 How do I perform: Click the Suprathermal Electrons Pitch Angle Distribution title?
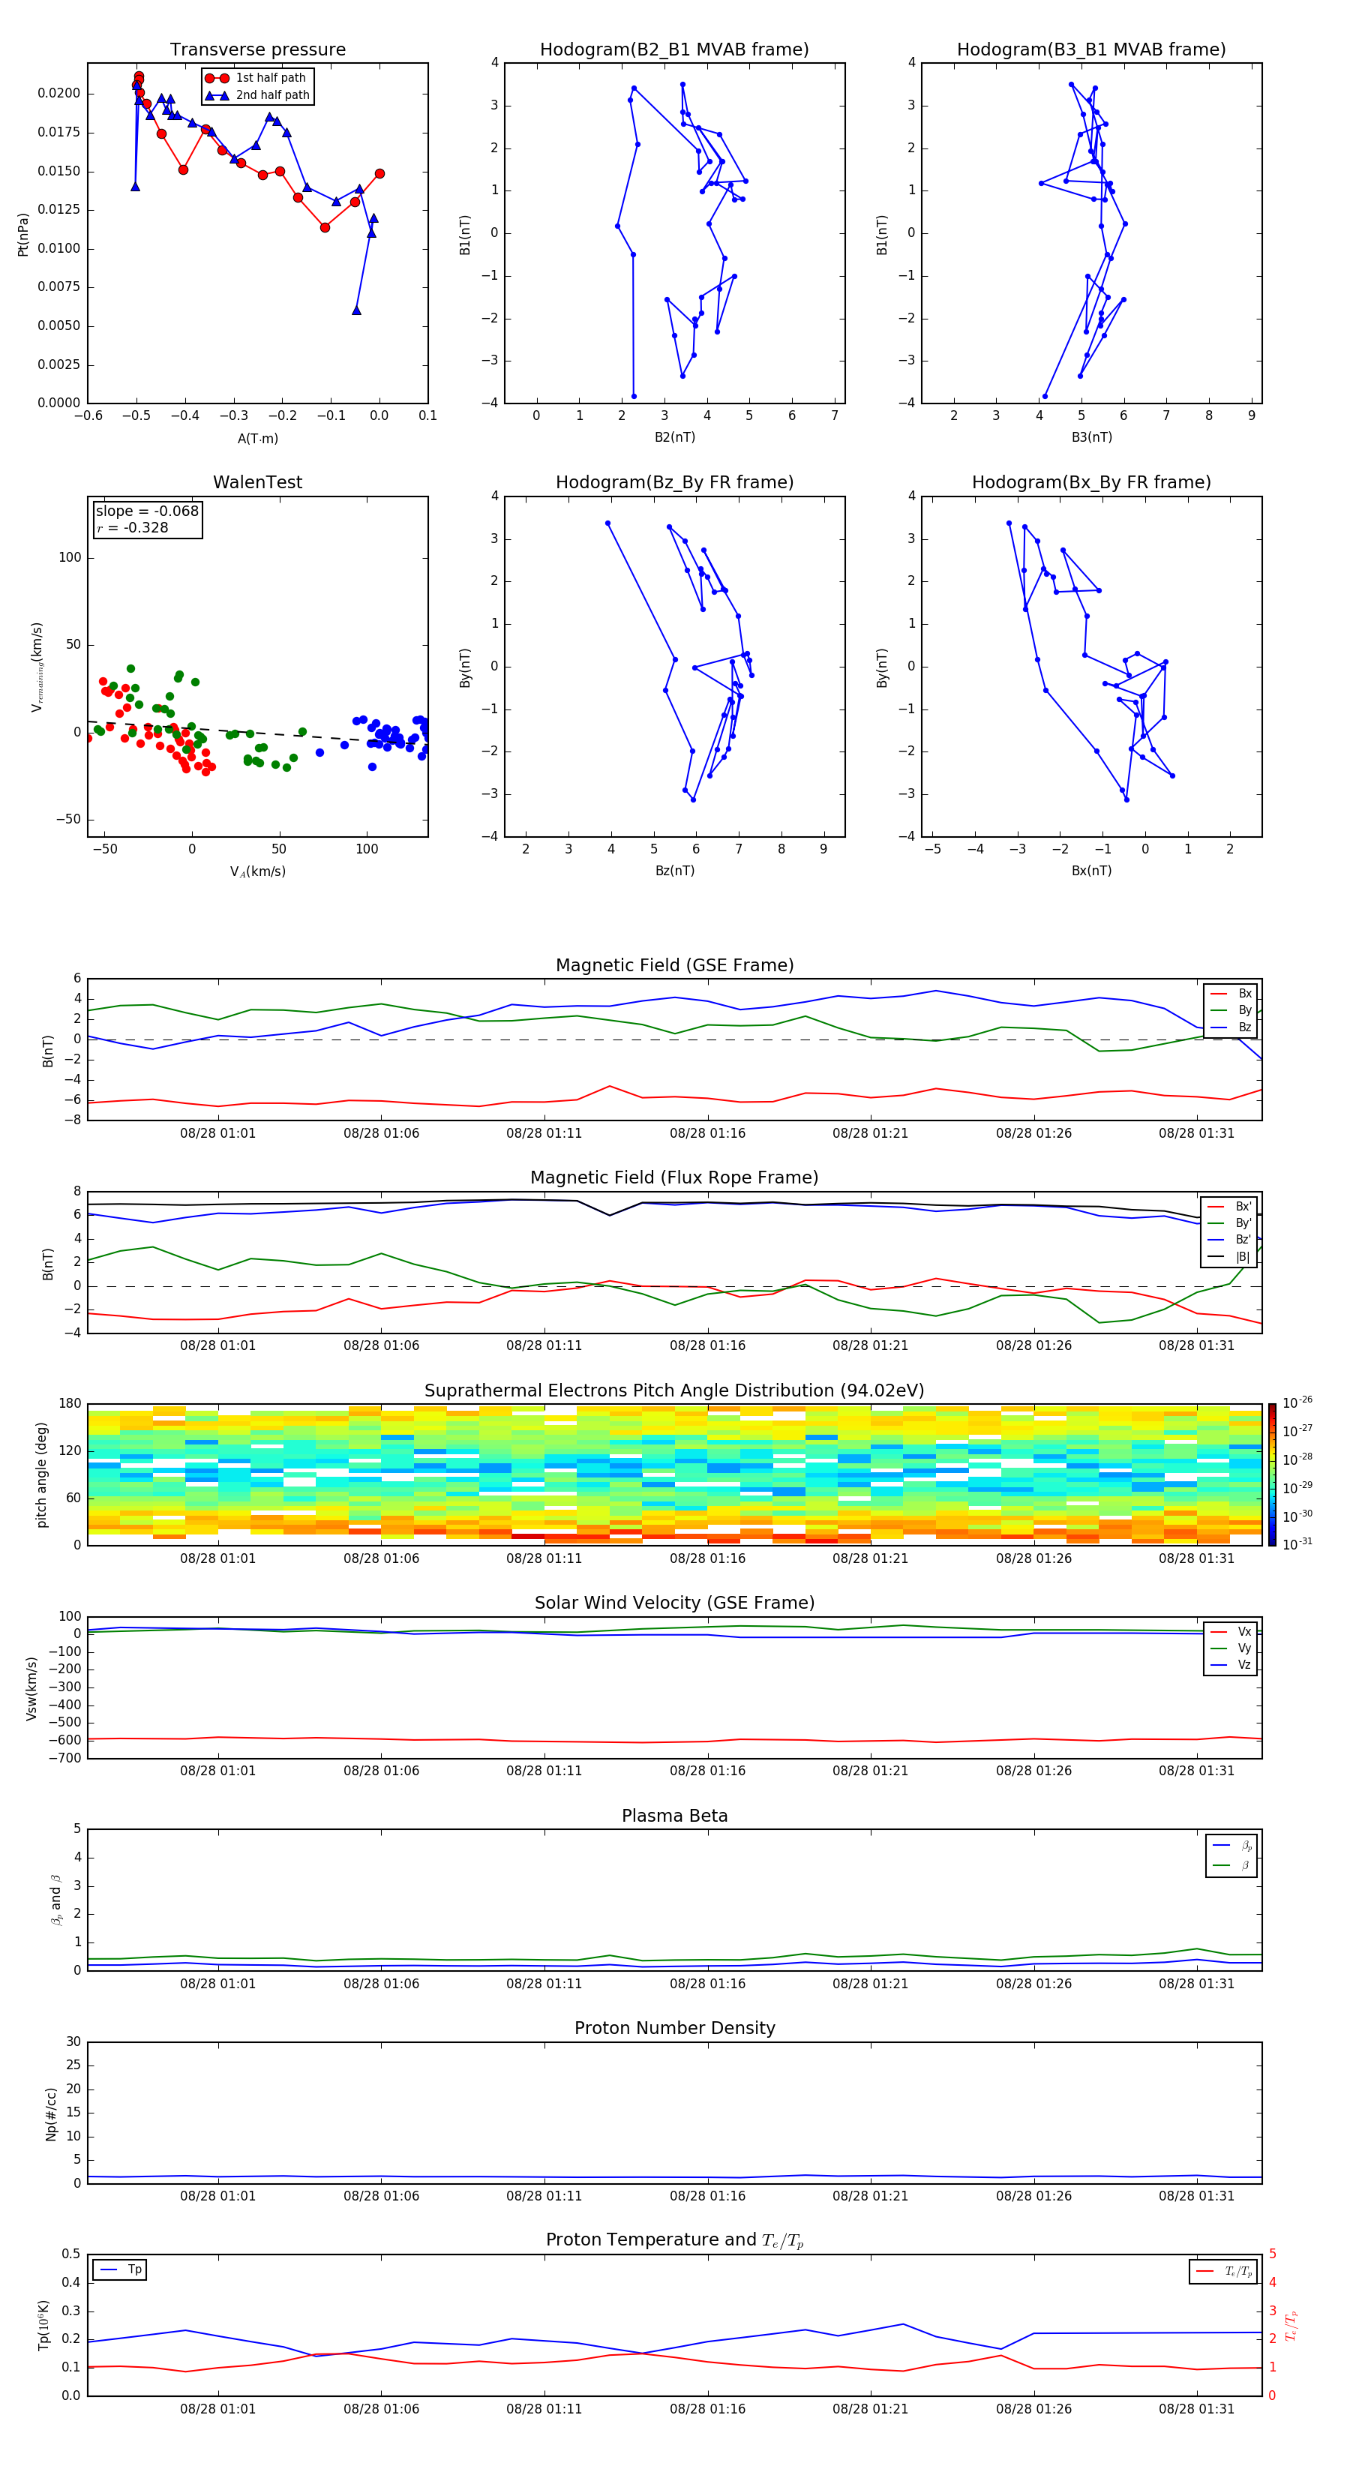[x=674, y=1391]
